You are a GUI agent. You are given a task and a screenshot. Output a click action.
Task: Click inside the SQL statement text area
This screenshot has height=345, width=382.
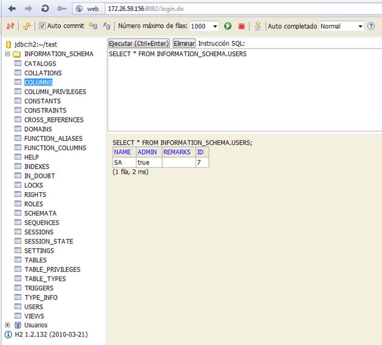coord(242,91)
